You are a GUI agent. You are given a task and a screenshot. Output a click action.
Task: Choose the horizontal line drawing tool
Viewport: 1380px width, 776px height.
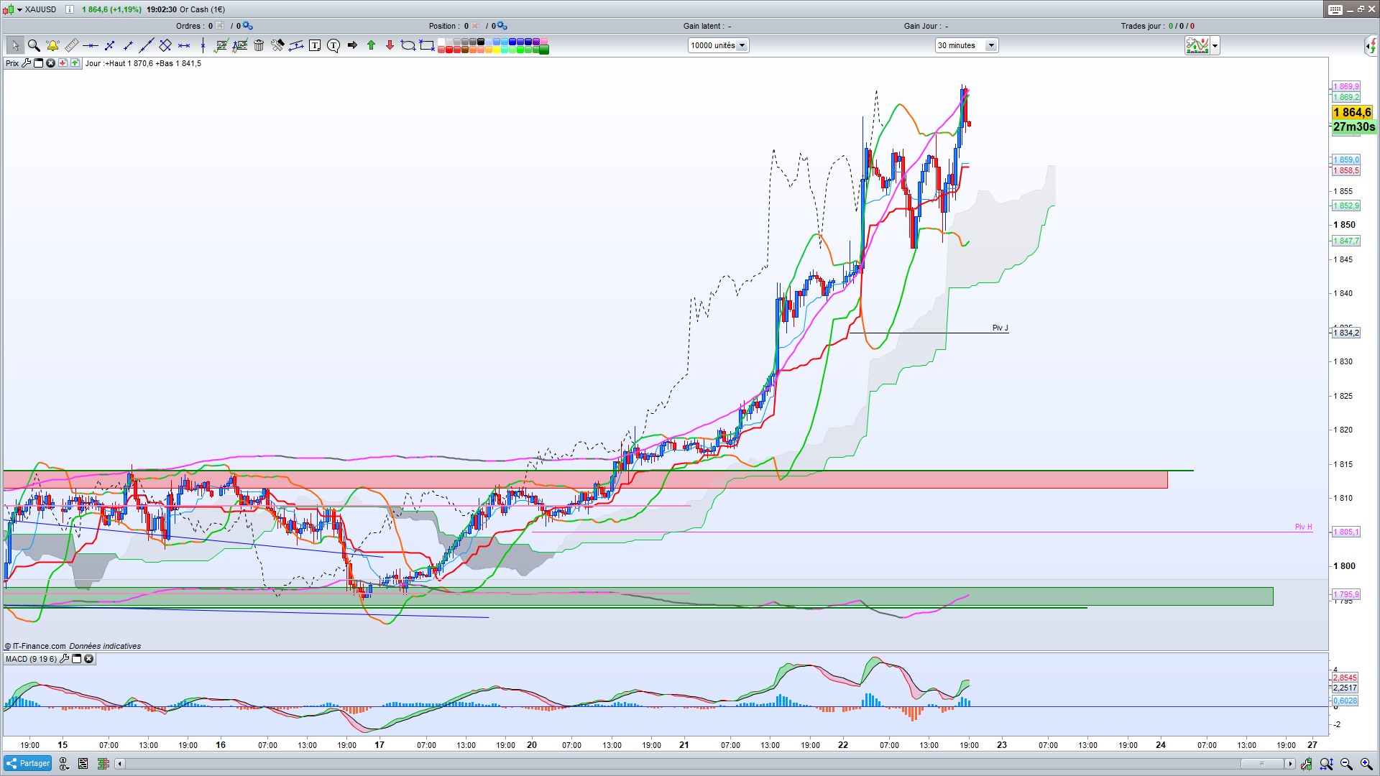click(x=91, y=45)
